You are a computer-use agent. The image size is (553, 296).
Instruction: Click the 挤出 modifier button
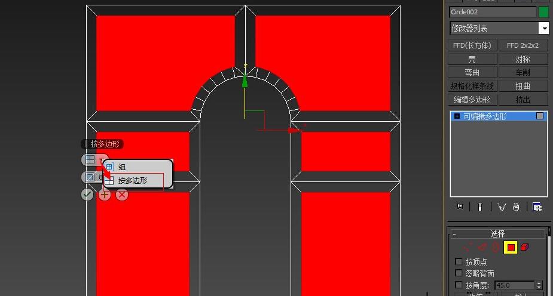tap(523, 100)
